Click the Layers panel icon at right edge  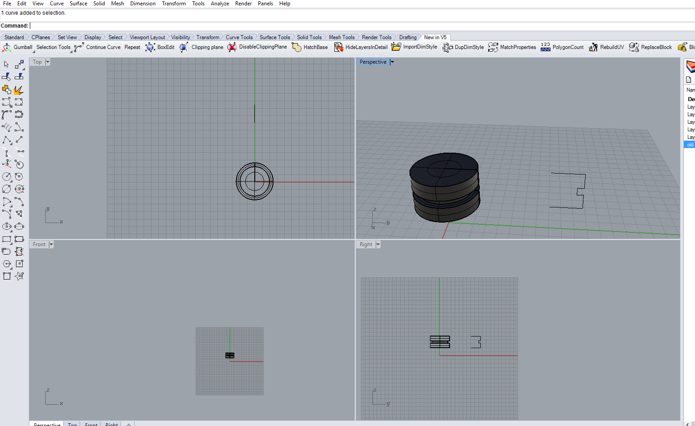(690, 67)
